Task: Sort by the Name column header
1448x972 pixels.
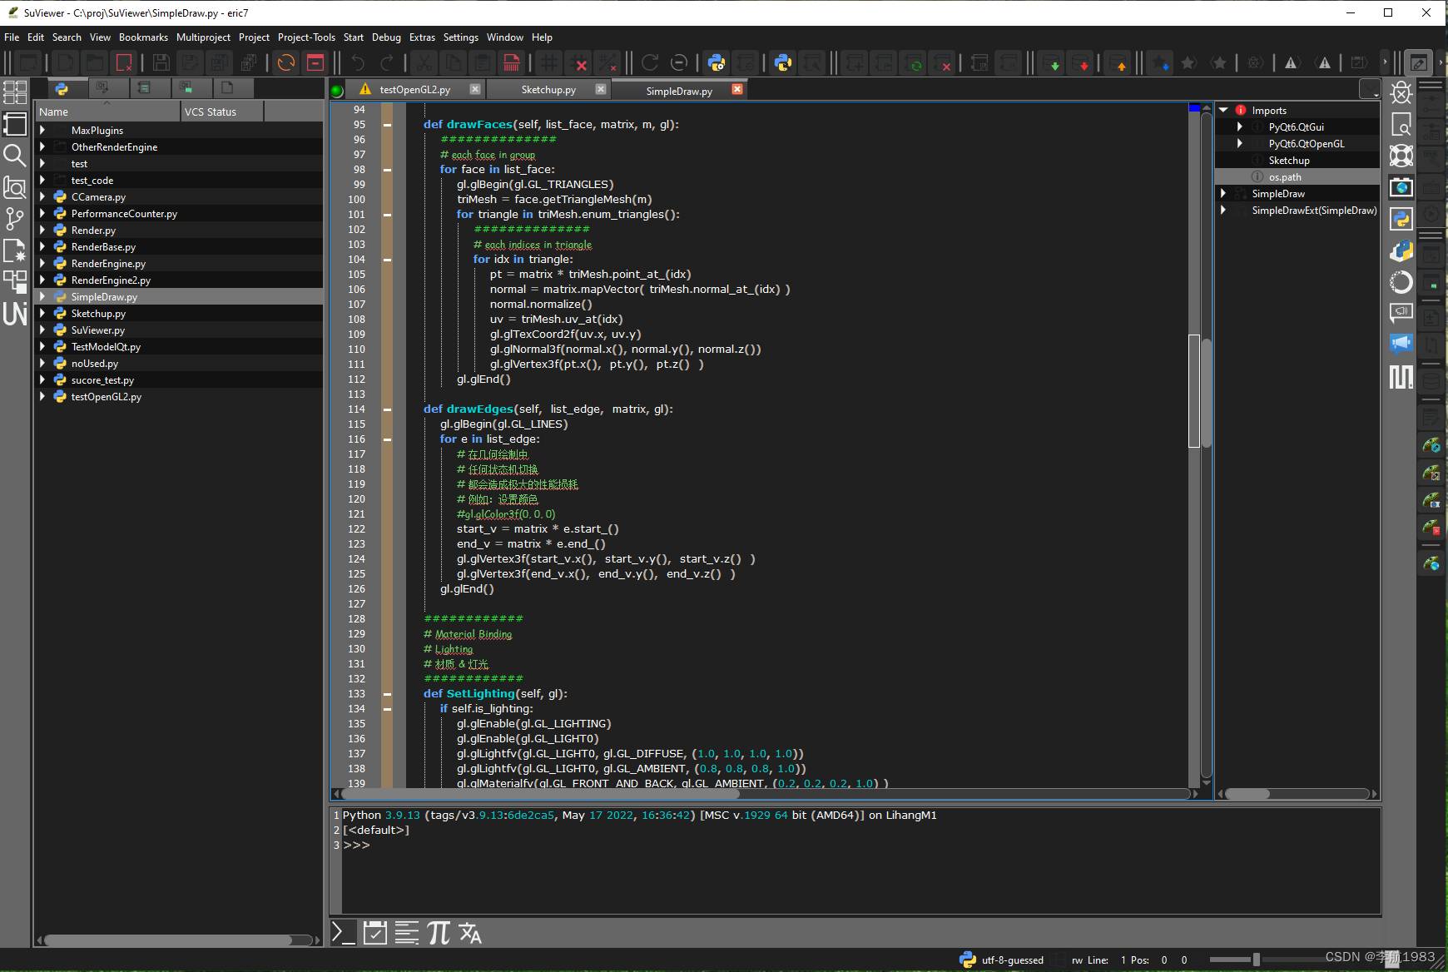Action: tap(107, 112)
